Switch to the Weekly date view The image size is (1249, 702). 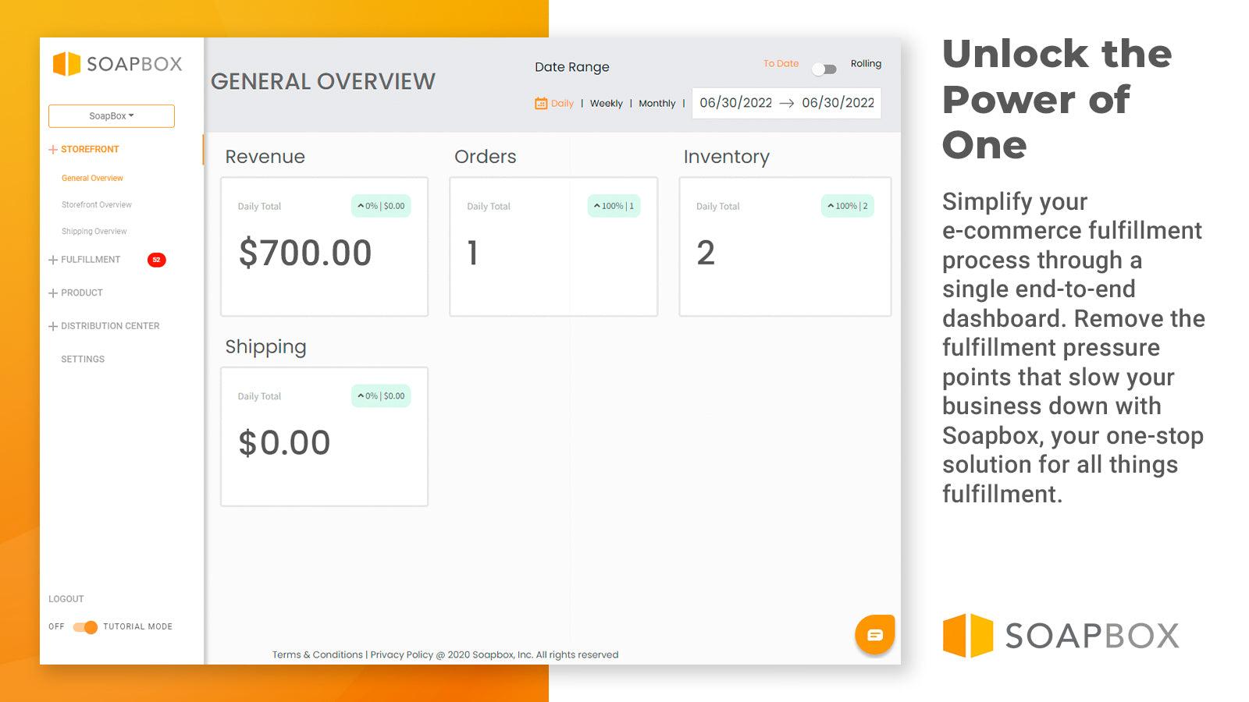pyautogui.click(x=606, y=103)
